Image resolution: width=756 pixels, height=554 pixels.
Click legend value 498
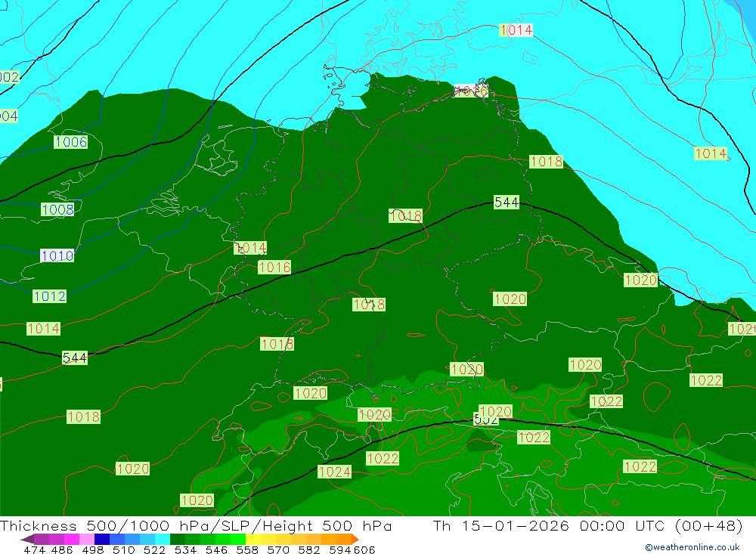pos(91,549)
